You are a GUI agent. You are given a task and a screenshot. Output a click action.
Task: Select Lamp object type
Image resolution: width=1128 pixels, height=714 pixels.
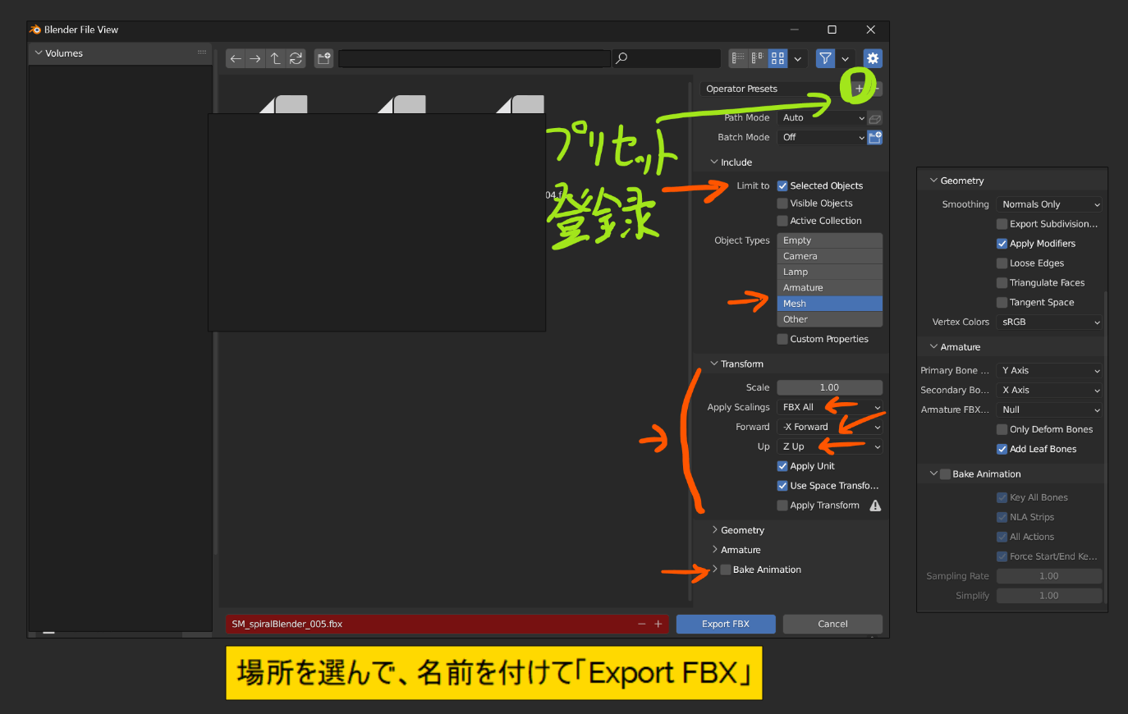tap(830, 272)
